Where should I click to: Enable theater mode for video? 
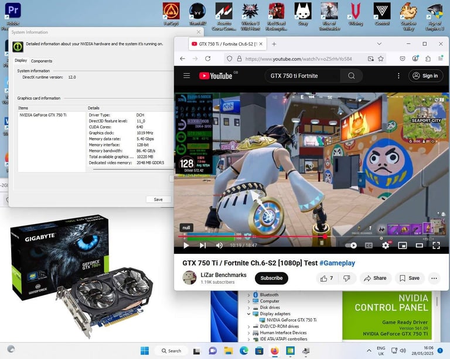pos(420,246)
